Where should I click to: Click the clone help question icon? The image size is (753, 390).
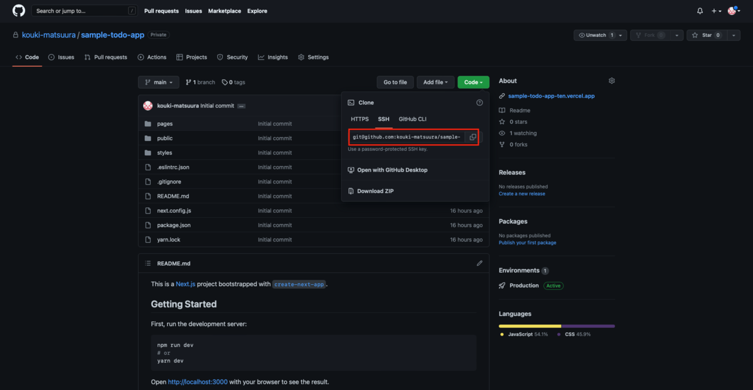479,103
